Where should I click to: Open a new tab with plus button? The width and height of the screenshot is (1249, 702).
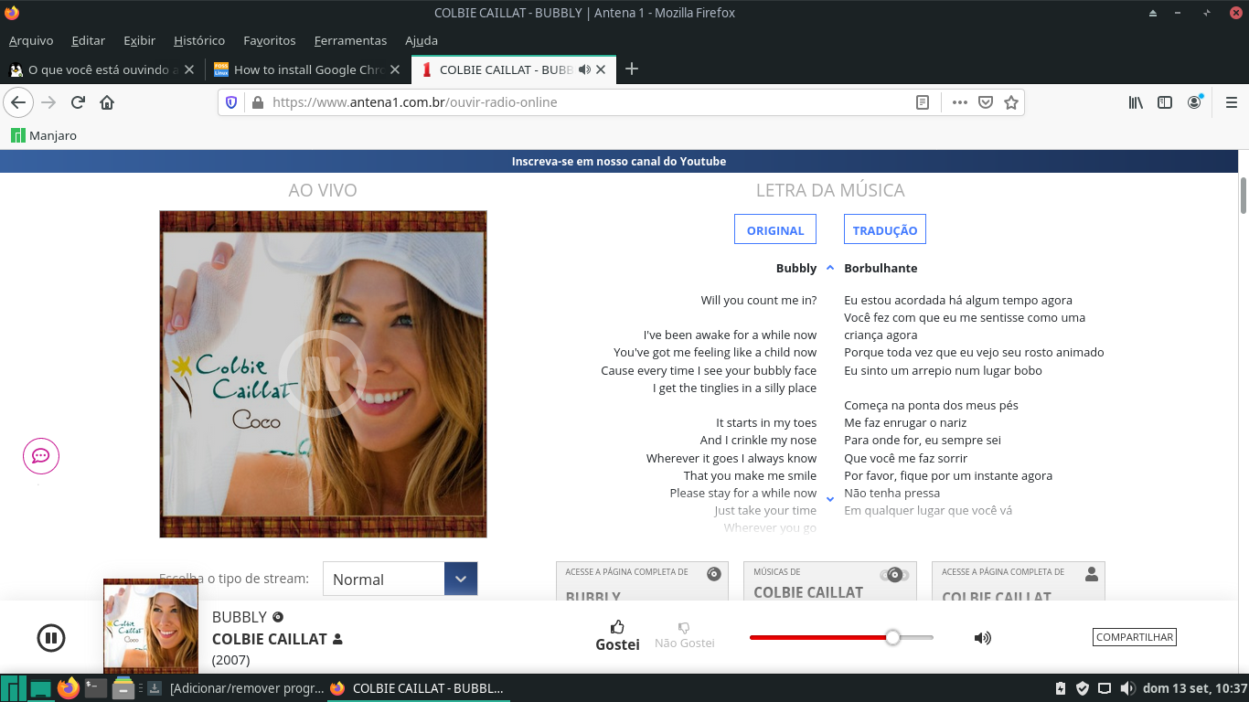point(631,69)
